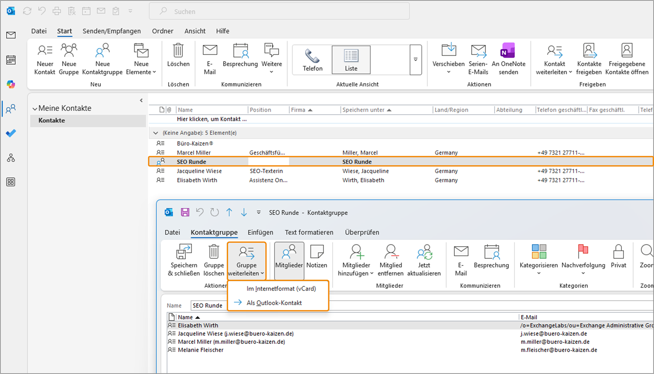Screen dimensions: 654x374
Task: Click Gruppe löschen in group window
Action: pyautogui.click(x=214, y=261)
